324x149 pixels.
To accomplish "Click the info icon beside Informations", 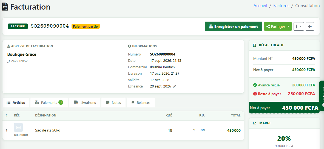I will click(x=129, y=46).
